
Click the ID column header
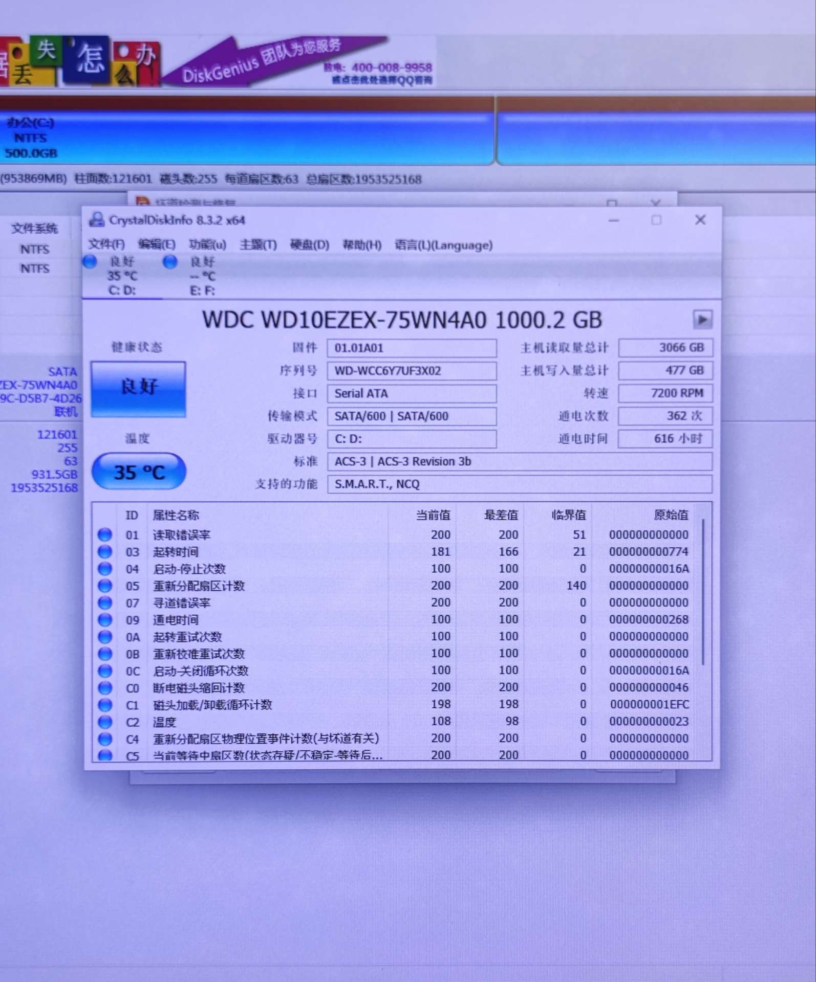coord(132,515)
